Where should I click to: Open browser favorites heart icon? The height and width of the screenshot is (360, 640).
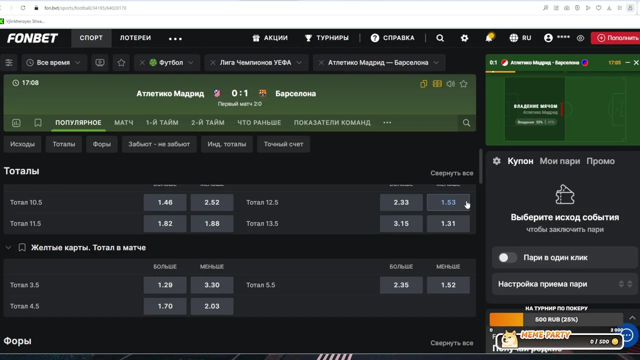point(598,8)
